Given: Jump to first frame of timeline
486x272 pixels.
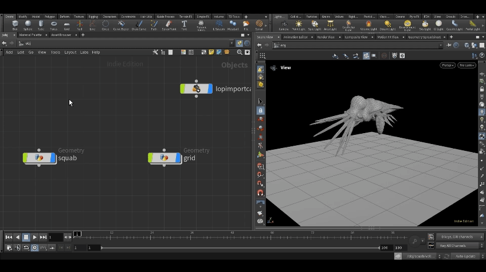Looking at the screenshot, I should [9, 237].
